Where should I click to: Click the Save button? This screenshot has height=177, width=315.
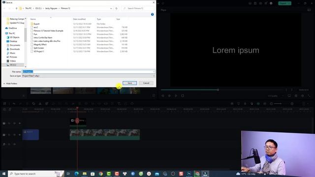point(129,83)
